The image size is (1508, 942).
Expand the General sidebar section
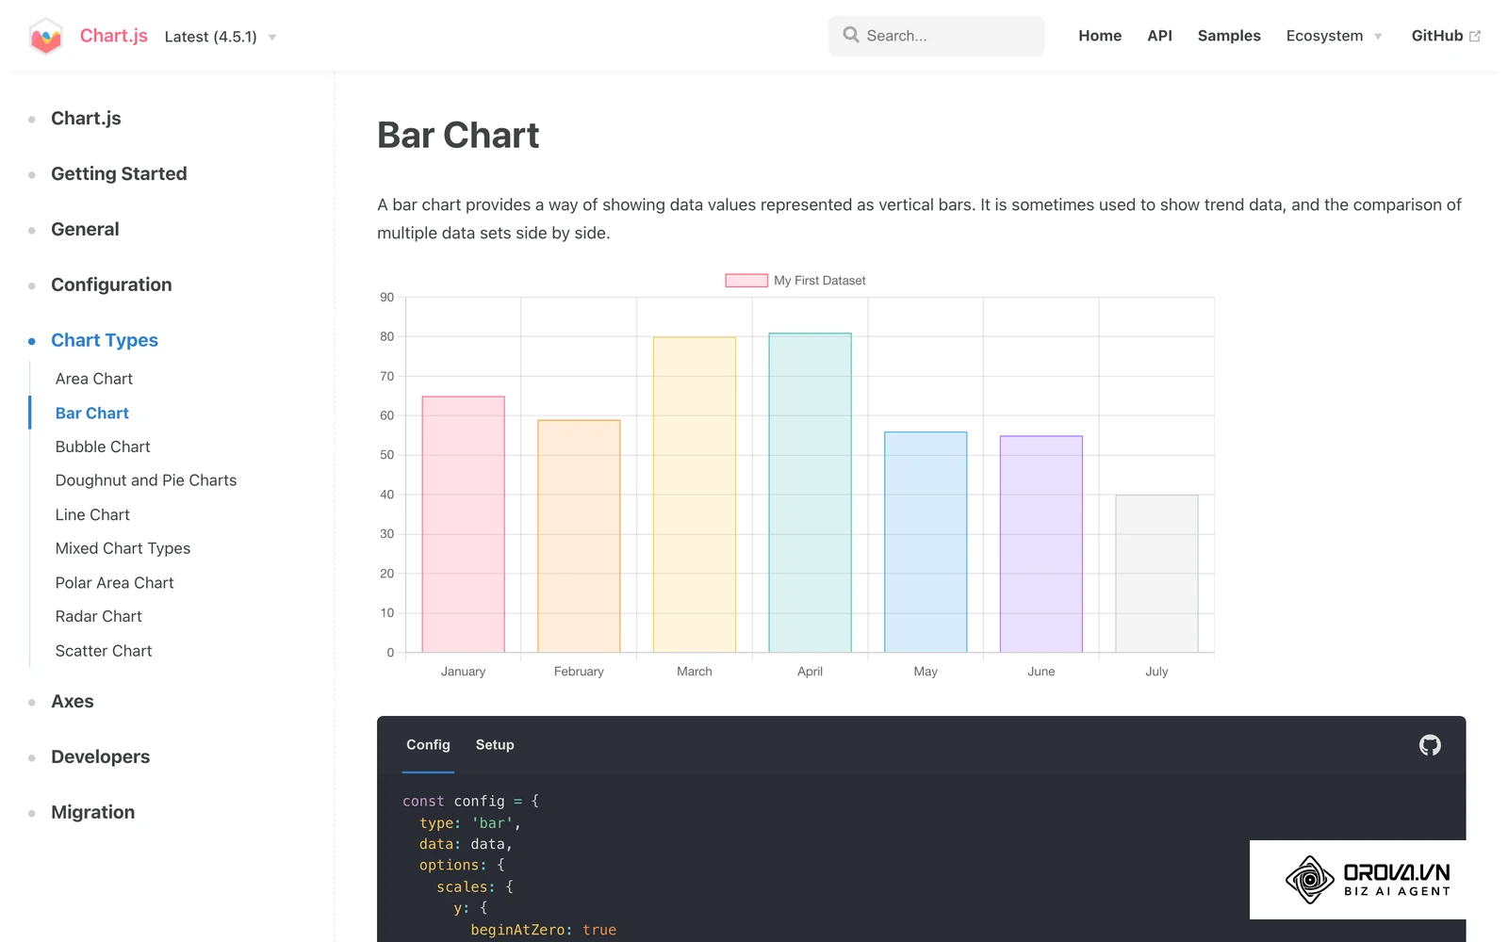coord(85,229)
